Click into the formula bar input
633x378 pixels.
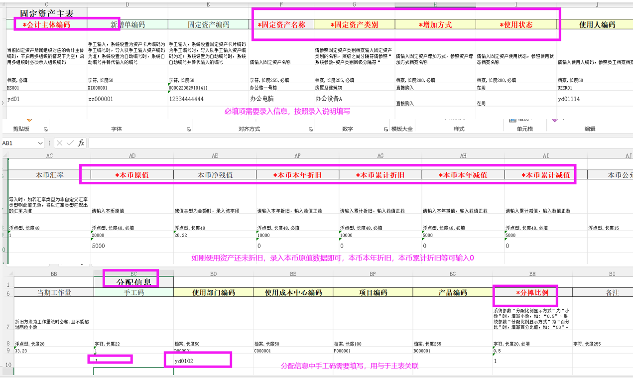(349, 143)
